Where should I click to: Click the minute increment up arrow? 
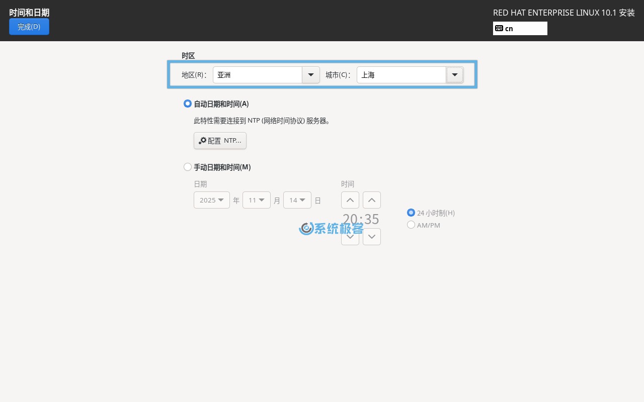click(x=372, y=200)
